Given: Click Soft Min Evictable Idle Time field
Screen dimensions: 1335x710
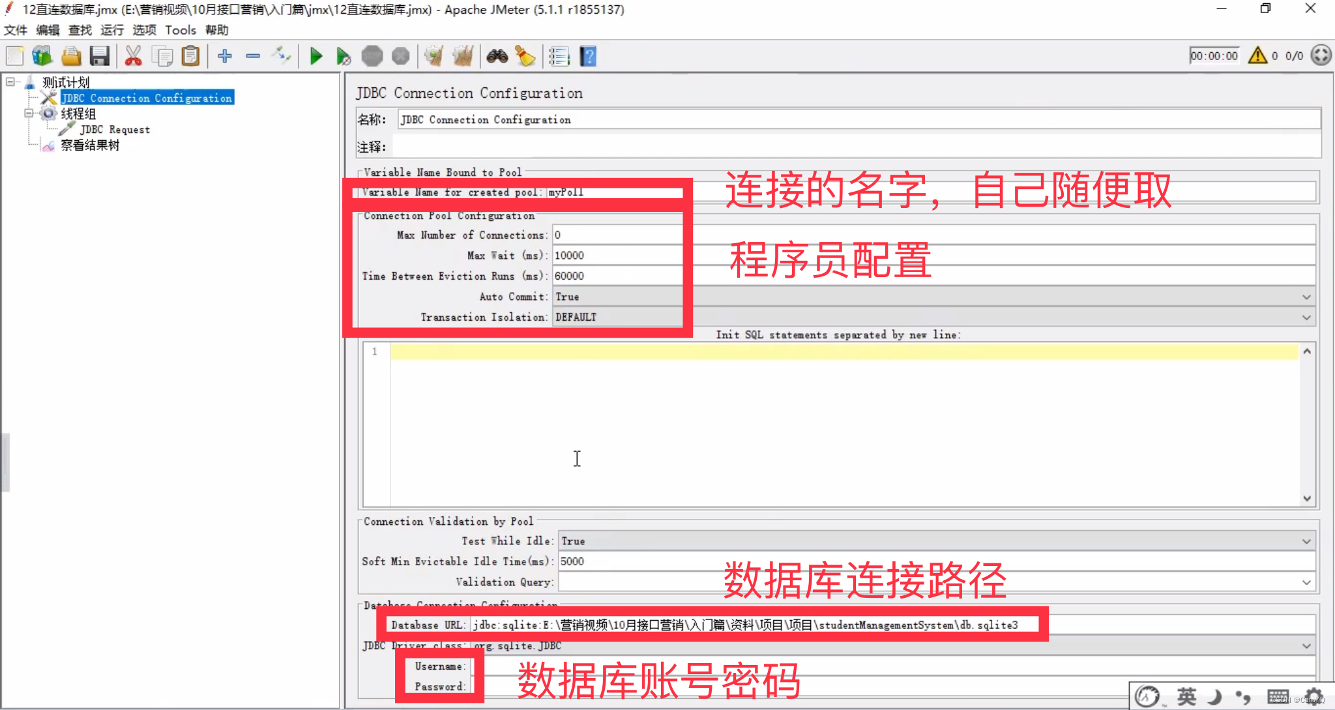Looking at the screenshot, I should 937,561.
